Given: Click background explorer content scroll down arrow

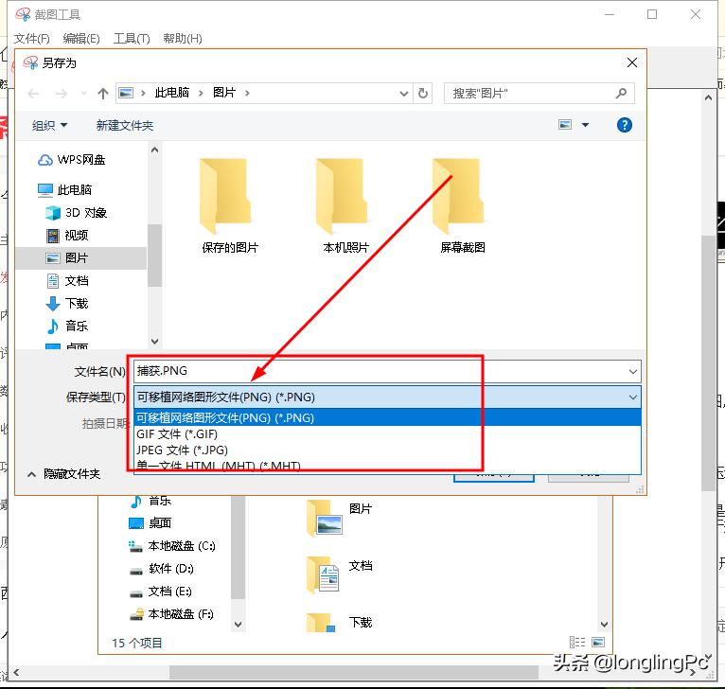Looking at the screenshot, I should (x=604, y=625).
